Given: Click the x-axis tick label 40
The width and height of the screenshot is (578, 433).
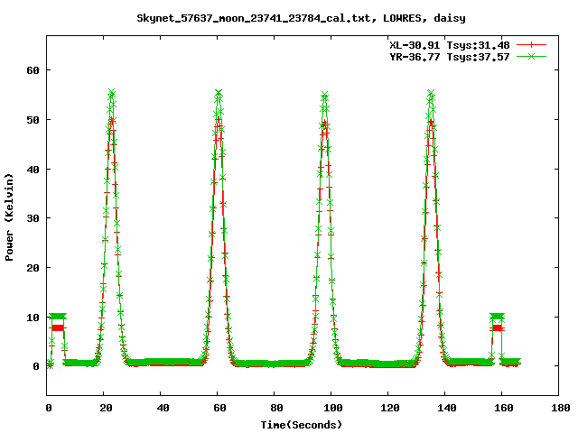Looking at the screenshot, I should [x=163, y=408].
